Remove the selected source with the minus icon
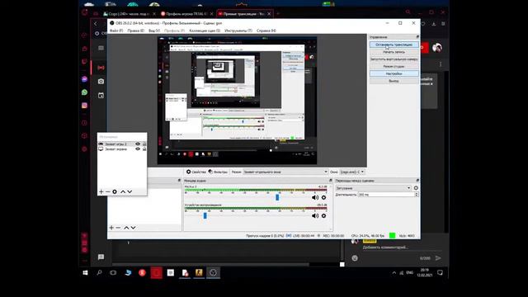The image size is (528, 297). pyautogui.click(x=108, y=191)
